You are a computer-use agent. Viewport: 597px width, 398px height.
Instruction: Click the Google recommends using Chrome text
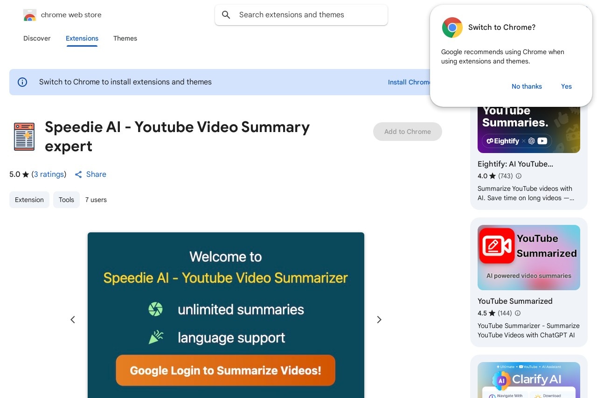coord(503,56)
